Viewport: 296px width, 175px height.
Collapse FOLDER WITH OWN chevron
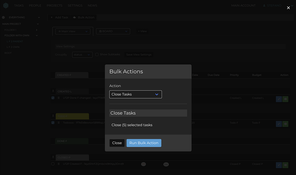click(37, 35)
